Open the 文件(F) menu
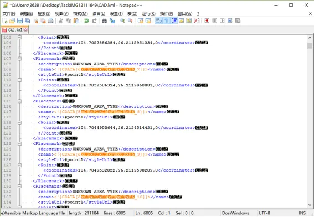The image size is (314, 217). (x=9, y=14)
